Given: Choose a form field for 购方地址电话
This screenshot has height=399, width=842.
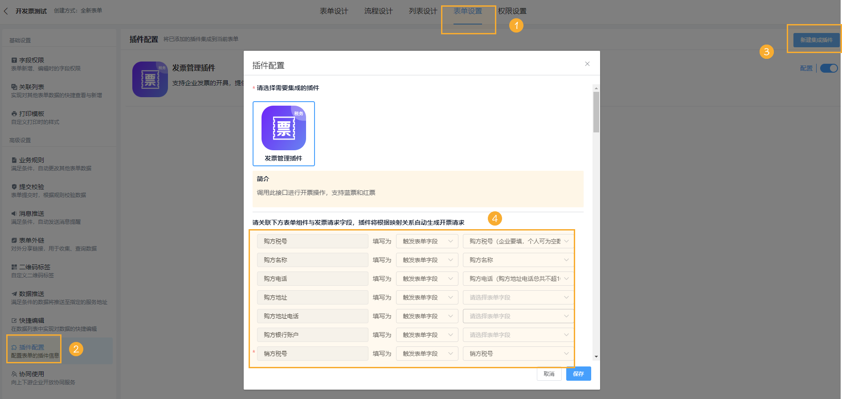Looking at the screenshot, I should (x=518, y=316).
